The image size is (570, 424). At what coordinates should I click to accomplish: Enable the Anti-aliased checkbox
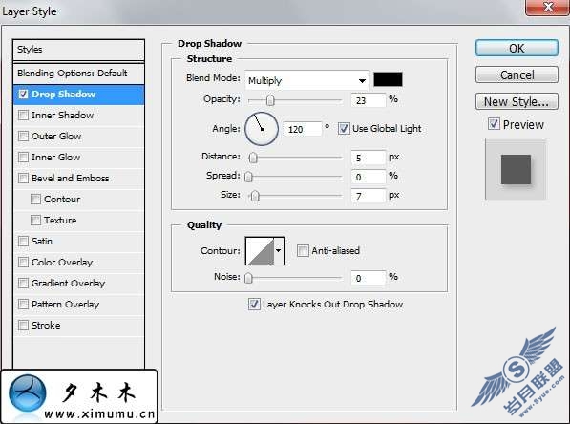[x=303, y=250]
